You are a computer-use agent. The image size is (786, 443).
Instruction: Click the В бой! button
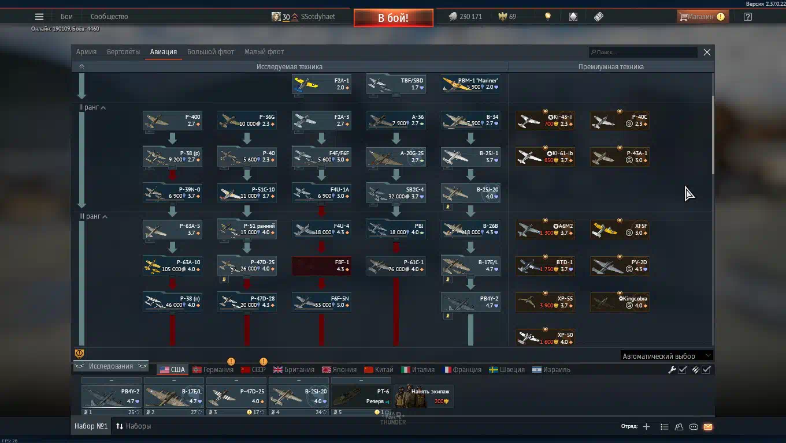pos(393,18)
